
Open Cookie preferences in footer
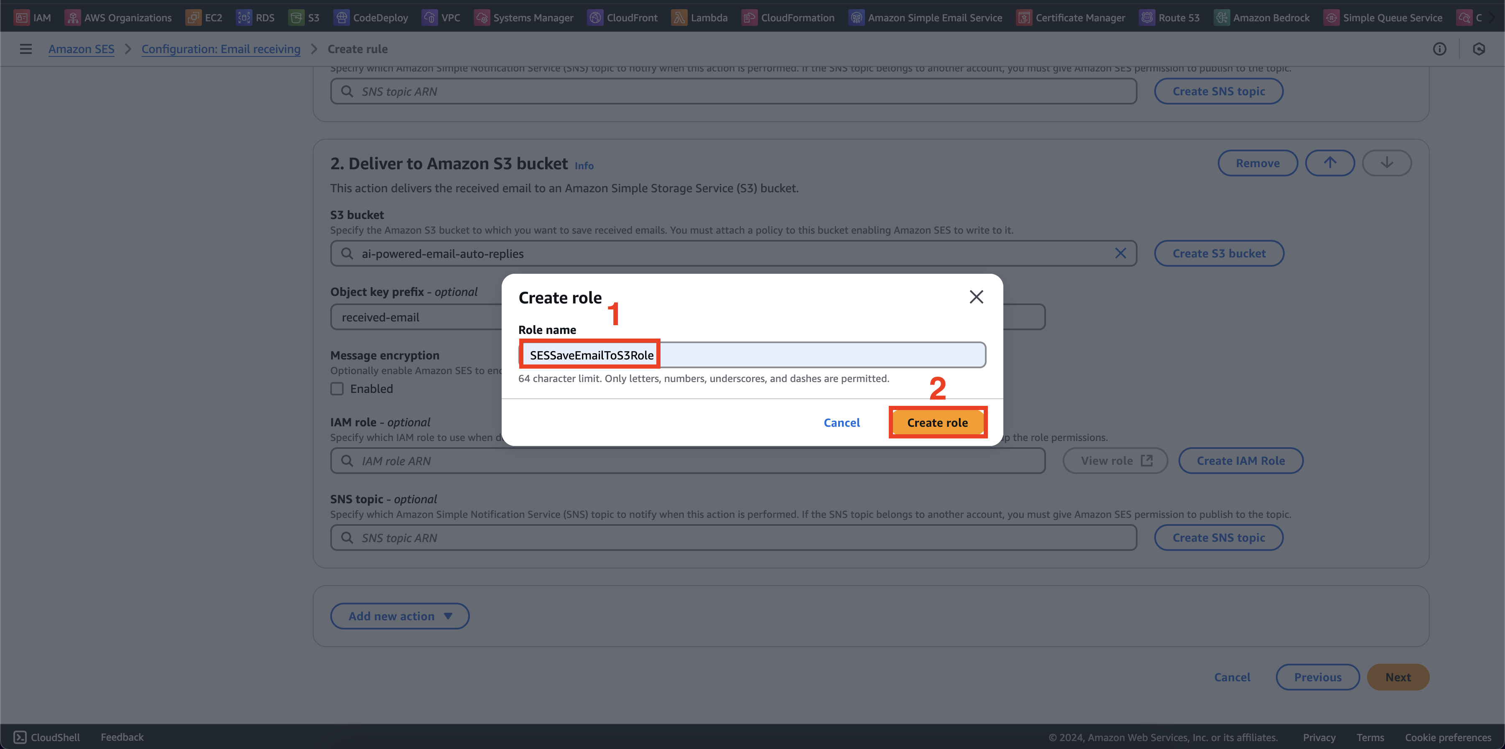tap(1448, 737)
